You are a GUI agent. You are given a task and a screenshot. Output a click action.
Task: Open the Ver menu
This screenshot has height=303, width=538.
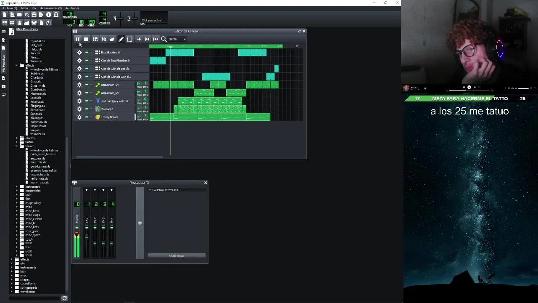tap(34, 8)
